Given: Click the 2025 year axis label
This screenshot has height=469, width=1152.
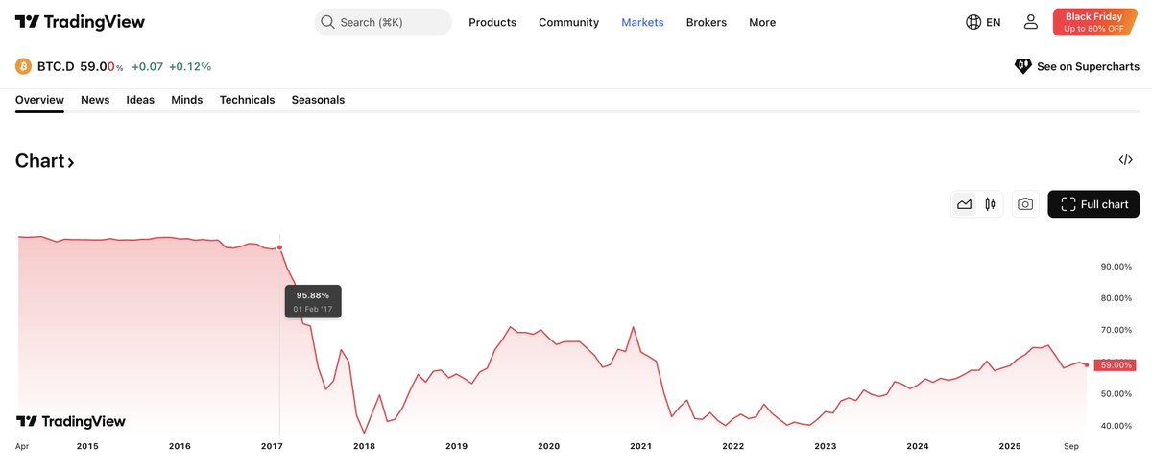Looking at the screenshot, I should click(1009, 446).
